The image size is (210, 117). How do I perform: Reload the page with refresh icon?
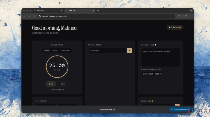pos(34,16)
